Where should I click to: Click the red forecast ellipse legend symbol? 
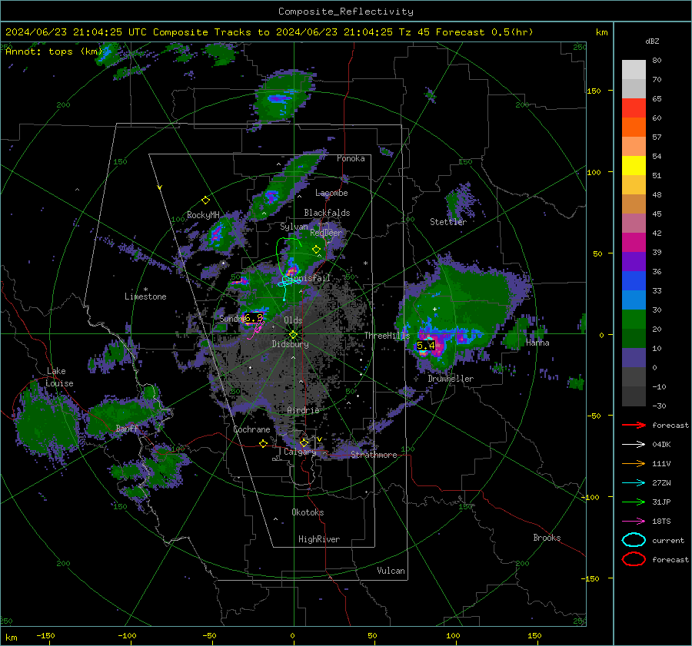(634, 559)
